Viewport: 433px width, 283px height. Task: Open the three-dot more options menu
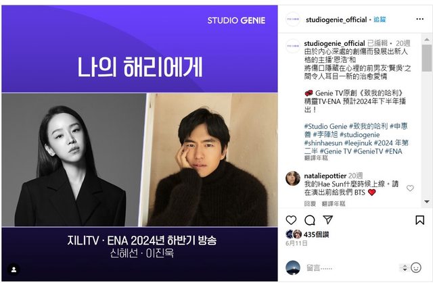coord(419,19)
